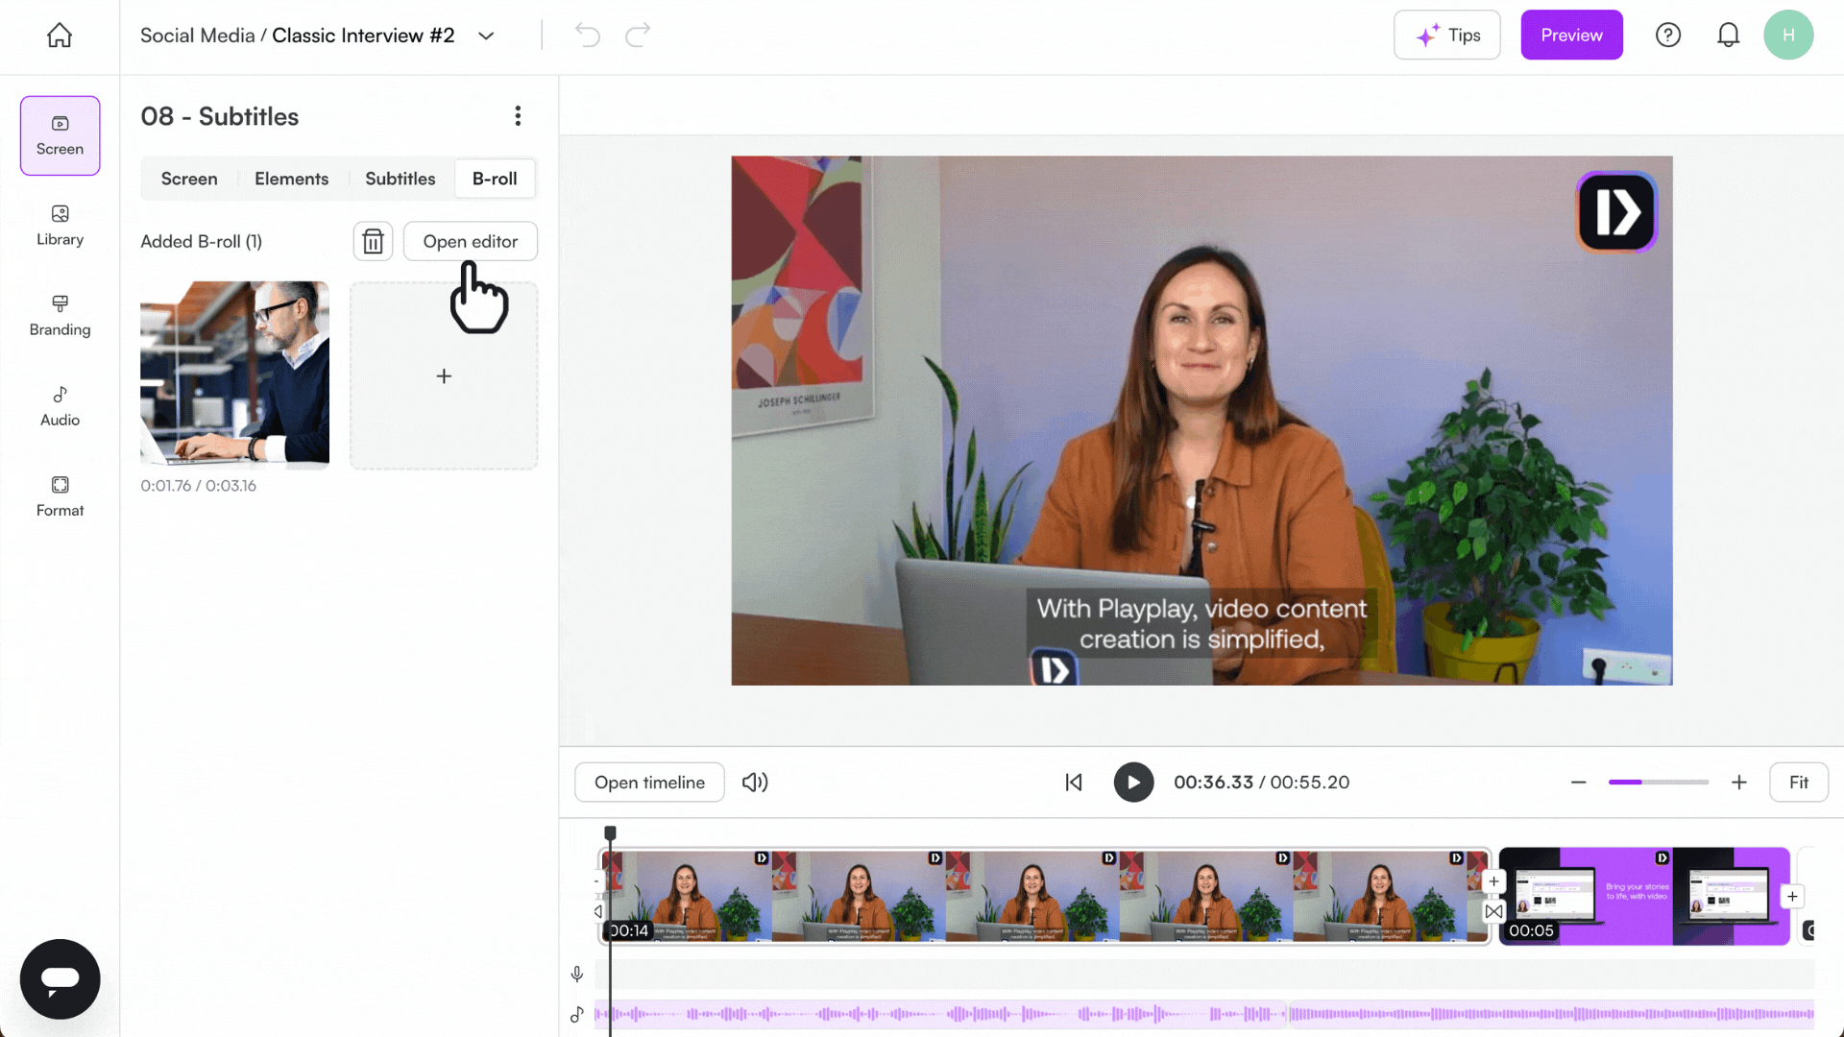Open the H user avatar menu
Screen dimensions: 1844x1037
click(1787, 36)
